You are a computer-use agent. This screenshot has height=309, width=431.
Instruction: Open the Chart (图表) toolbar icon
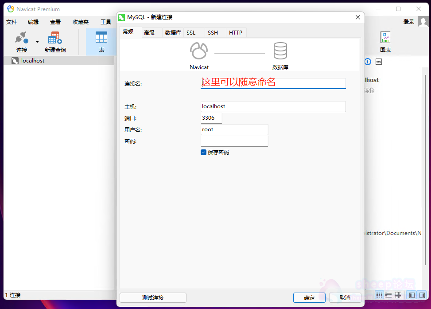(x=385, y=37)
